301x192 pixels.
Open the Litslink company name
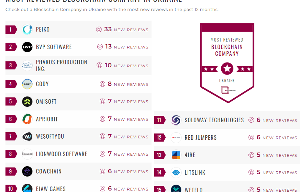tap(195, 173)
